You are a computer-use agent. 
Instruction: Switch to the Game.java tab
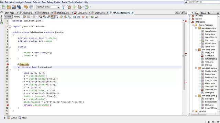[82, 13]
